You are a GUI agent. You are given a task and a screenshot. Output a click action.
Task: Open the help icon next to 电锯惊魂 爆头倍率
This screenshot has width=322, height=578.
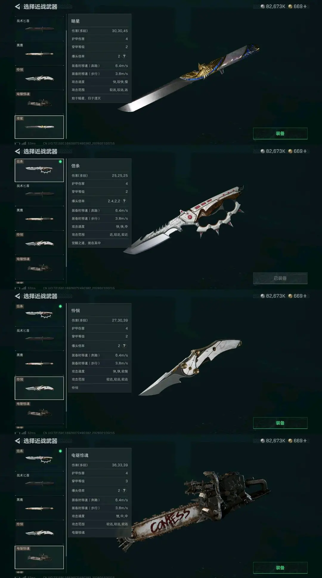(x=124, y=491)
